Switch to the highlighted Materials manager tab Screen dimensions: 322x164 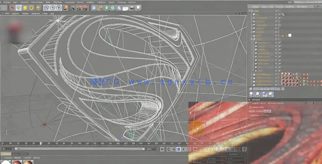pos(6,154)
